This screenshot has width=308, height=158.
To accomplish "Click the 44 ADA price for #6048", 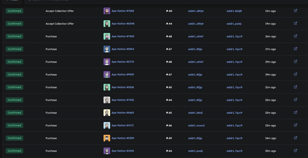I will [x=169, y=24].
